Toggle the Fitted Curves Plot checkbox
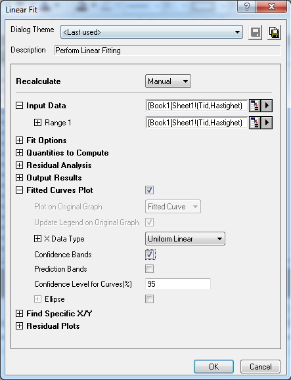Viewport: 291px width, 380px height. (x=149, y=190)
